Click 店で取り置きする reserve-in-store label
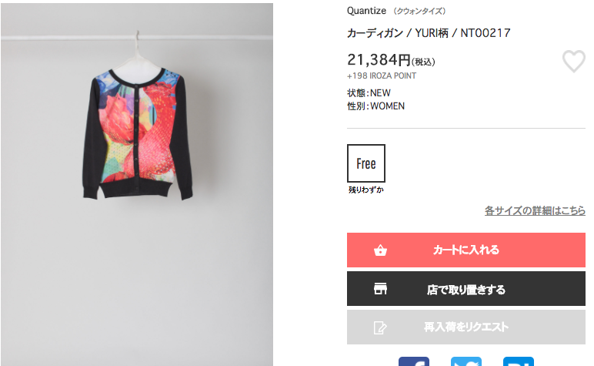This screenshot has height=366, width=594. [x=466, y=290]
